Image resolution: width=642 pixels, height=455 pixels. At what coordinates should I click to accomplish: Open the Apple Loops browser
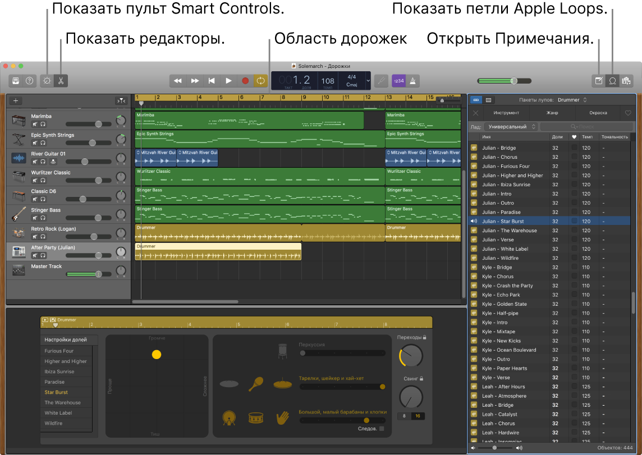click(613, 80)
